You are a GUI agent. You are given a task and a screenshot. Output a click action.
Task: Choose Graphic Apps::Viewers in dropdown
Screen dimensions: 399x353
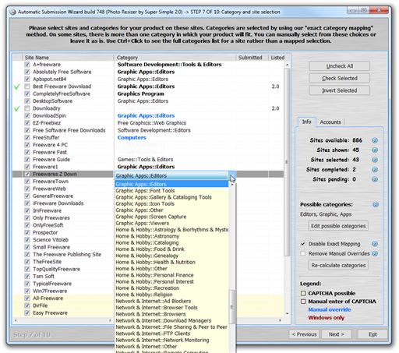point(171,223)
